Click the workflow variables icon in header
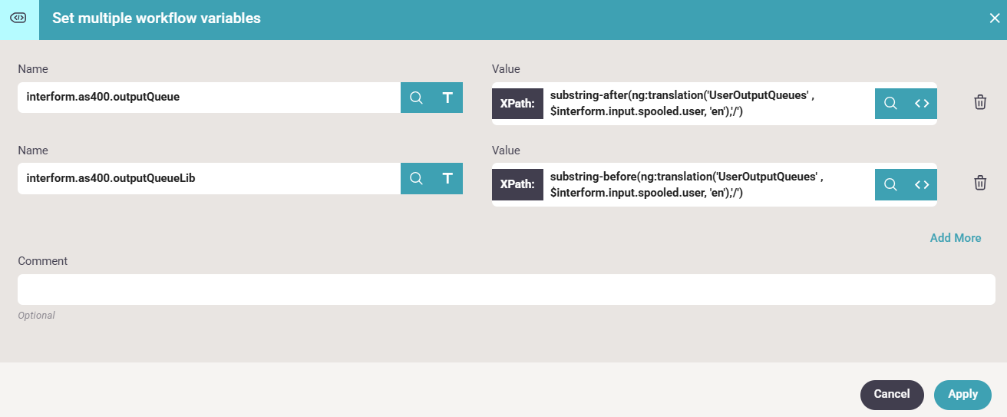The width and height of the screenshot is (1007, 417). click(x=19, y=18)
